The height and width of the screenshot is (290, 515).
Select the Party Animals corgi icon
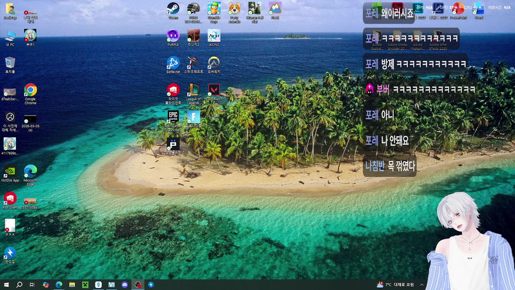[x=234, y=9]
